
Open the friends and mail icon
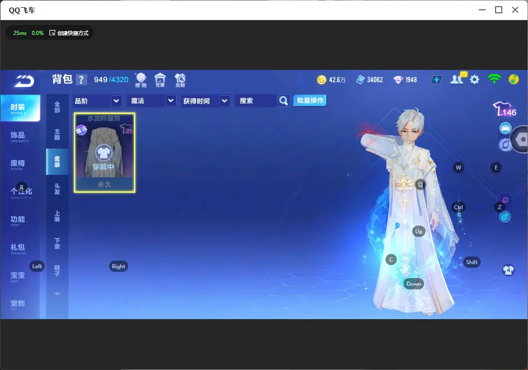click(459, 79)
